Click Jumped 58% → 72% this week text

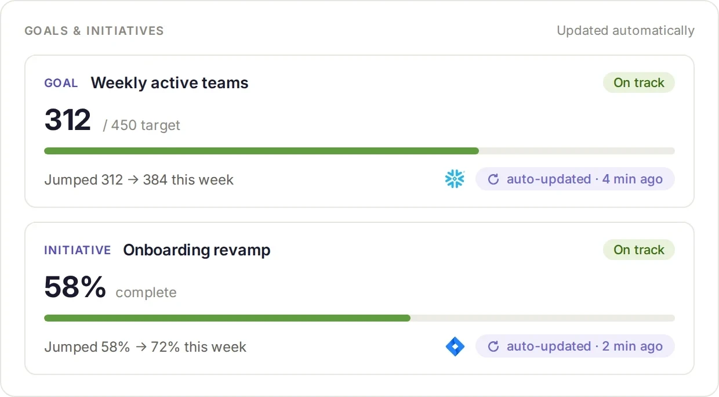pyautogui.click(x=145, y=347)
